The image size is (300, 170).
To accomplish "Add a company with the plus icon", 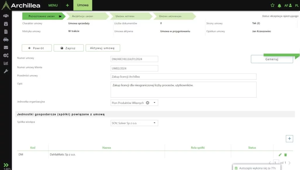I will click(289, 138).
